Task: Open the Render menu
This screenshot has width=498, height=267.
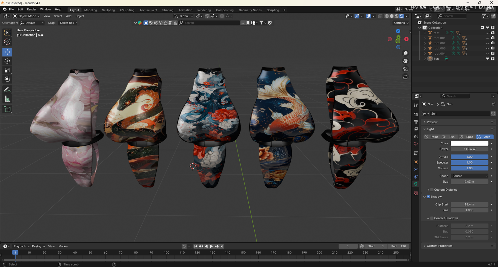Action: tap(31, 9)
